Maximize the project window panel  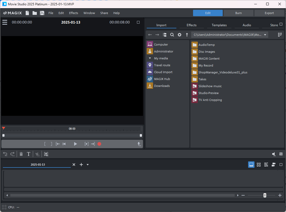point(281,165)
